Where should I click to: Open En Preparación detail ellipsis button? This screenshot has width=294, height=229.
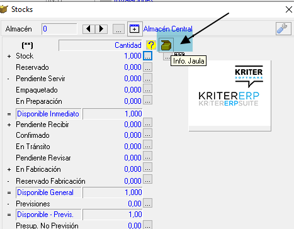pyautogui.click(x=147, y=101)
